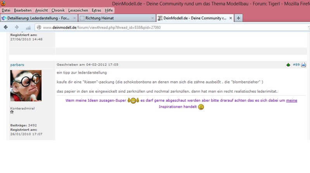Click 'Beiträge: 3492' text
Screen dimensions: 310x173
pos(24,125)
